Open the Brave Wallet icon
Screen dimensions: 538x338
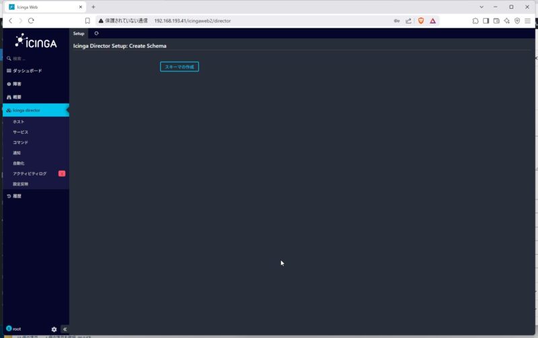[x=496, y=21]
